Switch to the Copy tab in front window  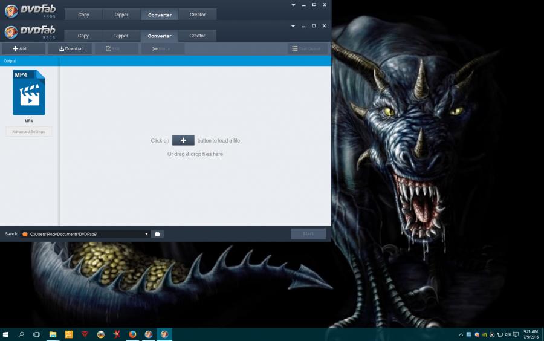click(83, 36)
